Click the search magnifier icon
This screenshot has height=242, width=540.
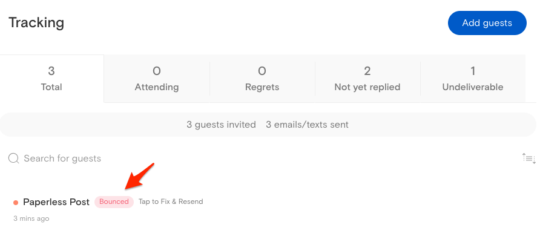pyautogui.click(x=13, y=159)
